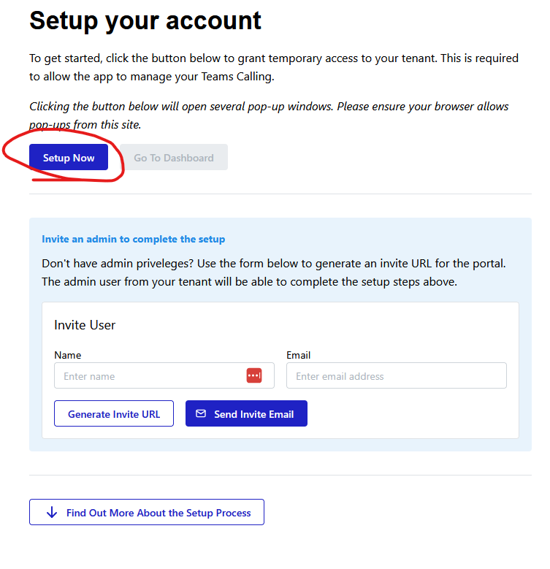
Task: Open the Go To Dashboard button
Action: click(x=174, y=158)
